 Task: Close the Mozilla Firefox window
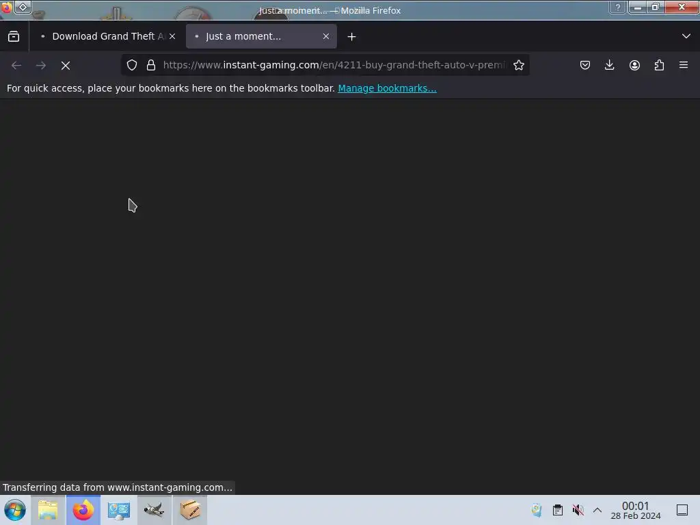682,7
